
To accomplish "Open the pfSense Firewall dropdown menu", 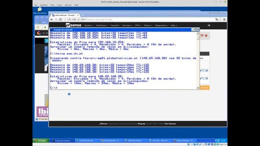I will pyautogui.click(x=115, y=26).
